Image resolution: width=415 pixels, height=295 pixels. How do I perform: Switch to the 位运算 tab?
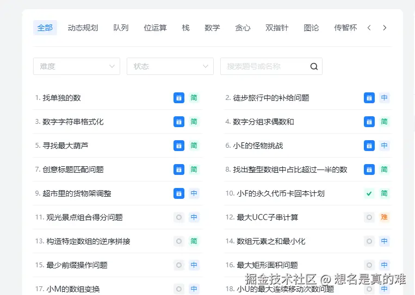coord(156,28)
